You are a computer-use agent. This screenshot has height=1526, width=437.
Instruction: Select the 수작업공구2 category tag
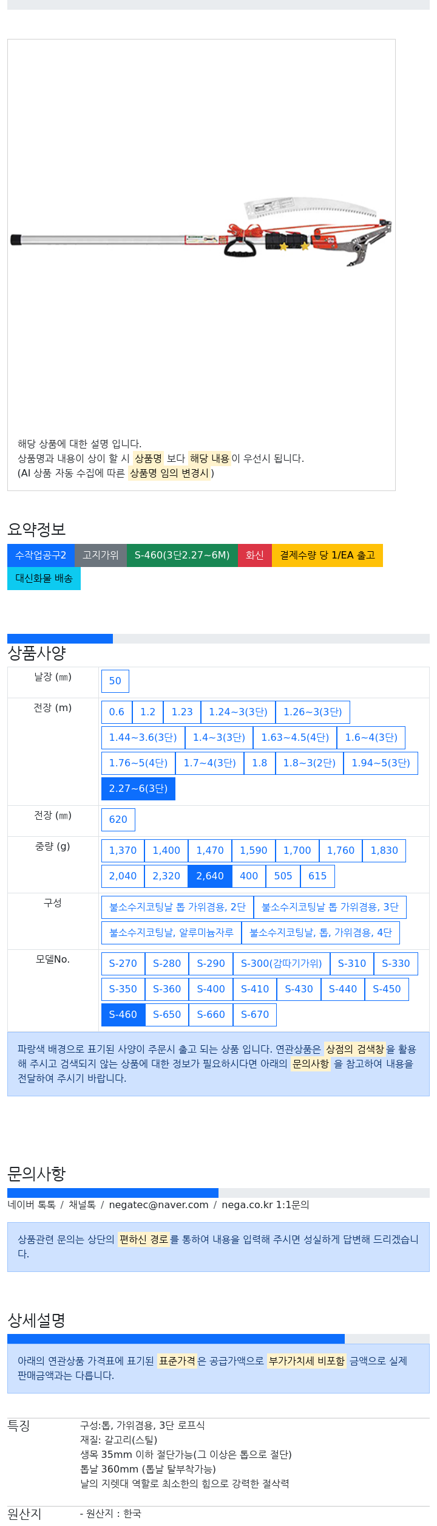41,555
